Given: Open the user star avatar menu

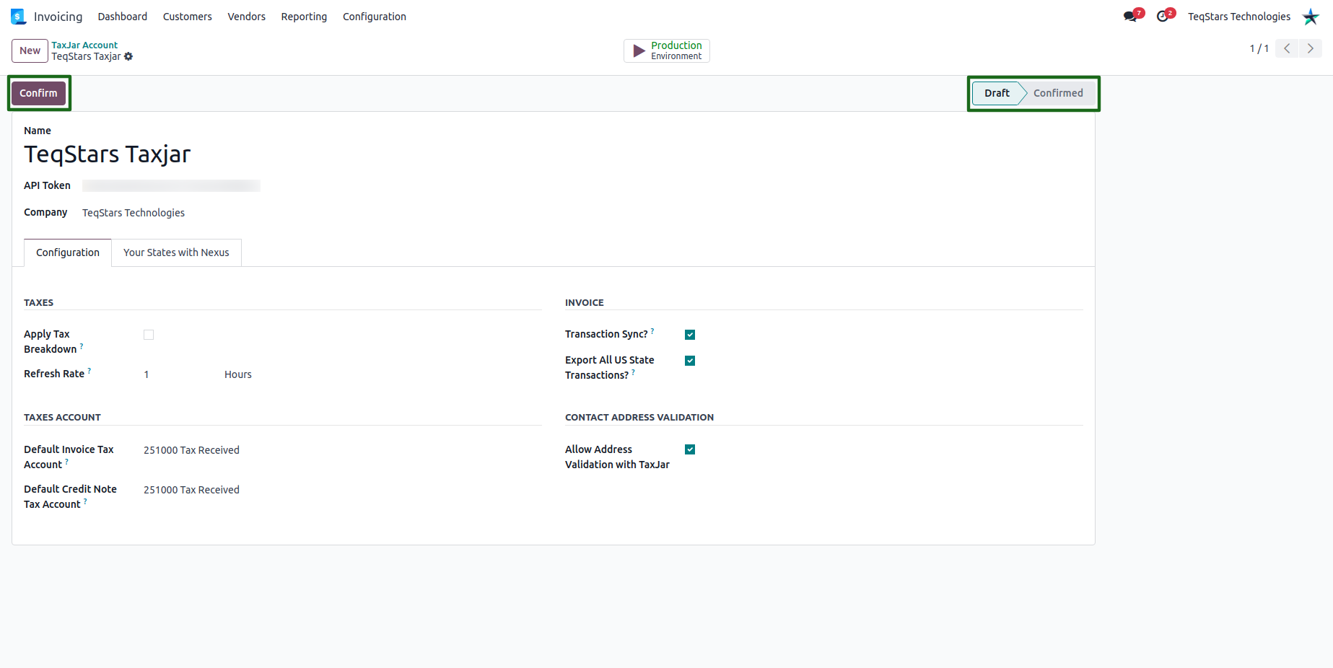Looking at the screenshot, I should pyautogui.click(x=1311, y=17).
